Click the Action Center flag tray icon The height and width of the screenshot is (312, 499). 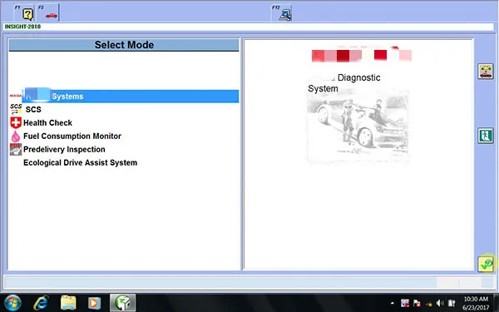(x=417, y=303)
